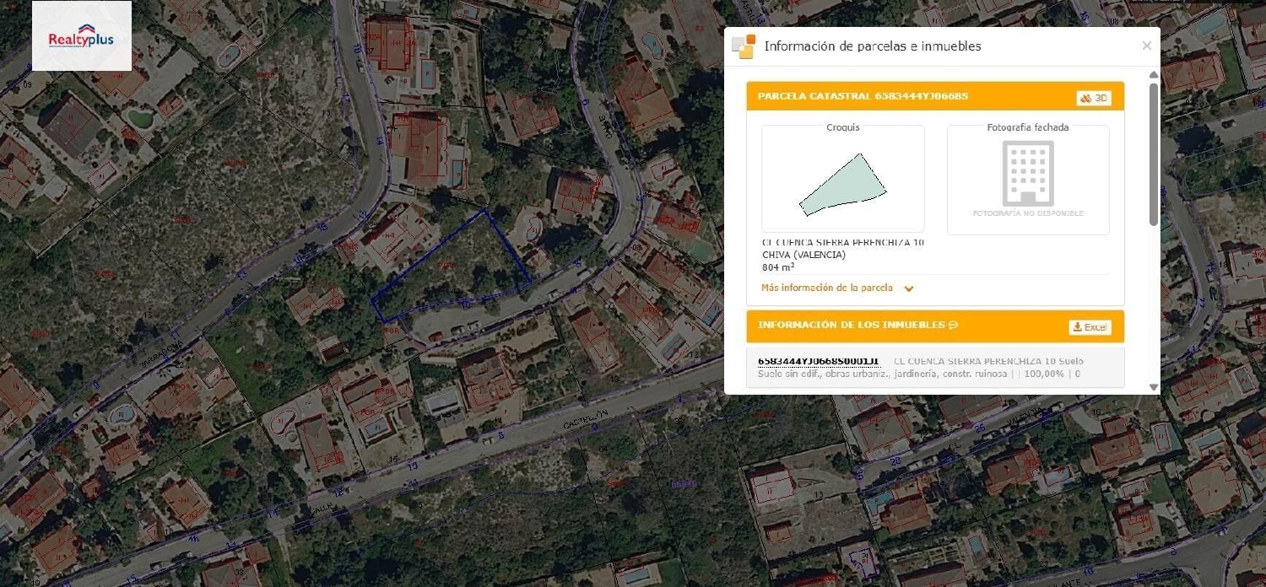
Task: Expand 'Más información de la parcela'
Action: (x=826, y=288)
